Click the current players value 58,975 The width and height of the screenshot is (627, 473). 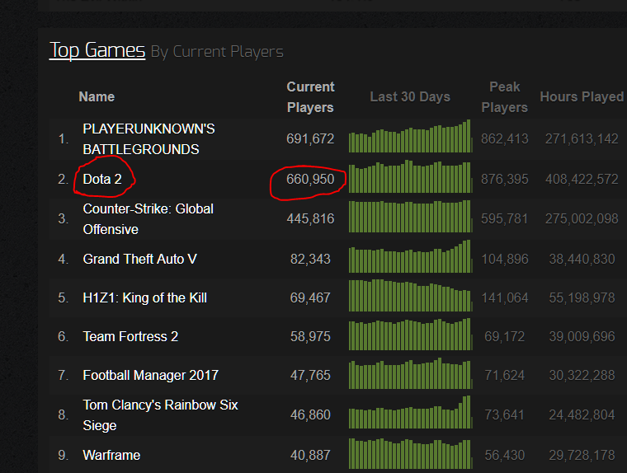tap(310, 336)
